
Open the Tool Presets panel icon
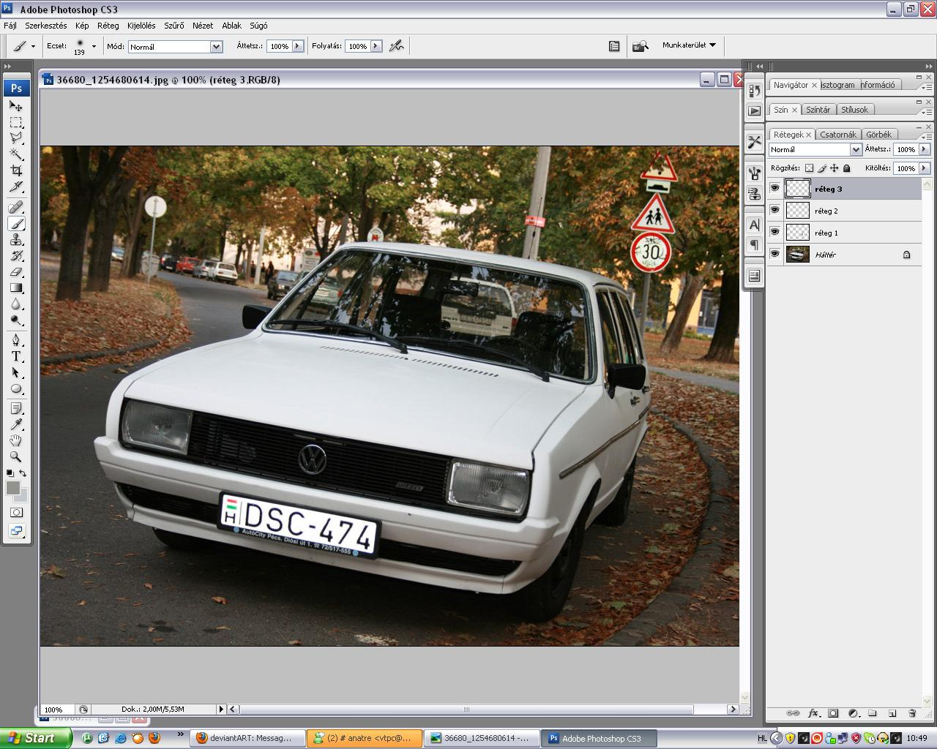pos(754,142)
